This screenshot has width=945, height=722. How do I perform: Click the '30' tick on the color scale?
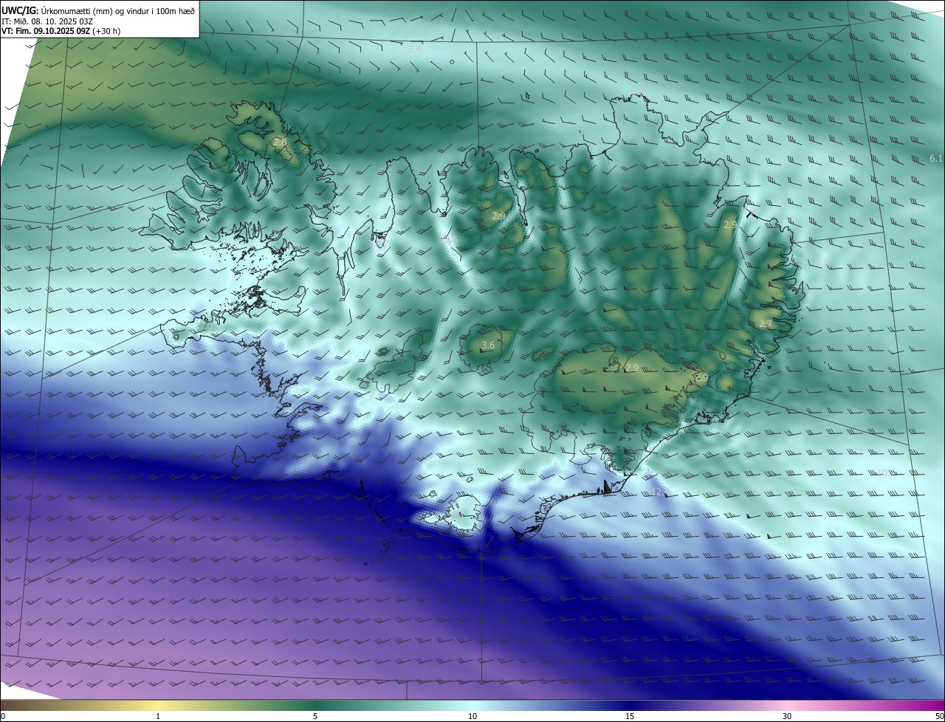click(x=787, y=716)
